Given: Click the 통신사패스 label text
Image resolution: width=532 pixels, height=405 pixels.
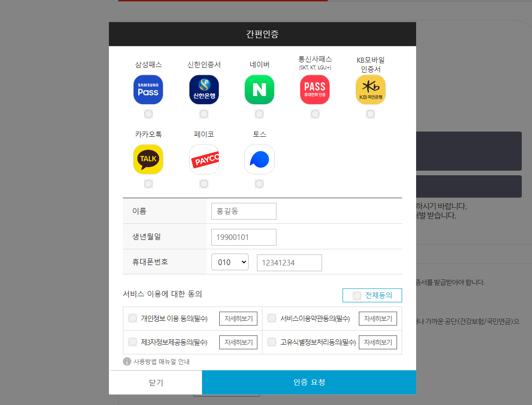Looking at the screenshot, I should click(x=315, y=60).
